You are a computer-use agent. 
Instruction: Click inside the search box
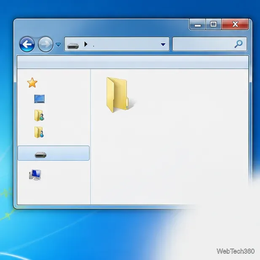point(209,44)
